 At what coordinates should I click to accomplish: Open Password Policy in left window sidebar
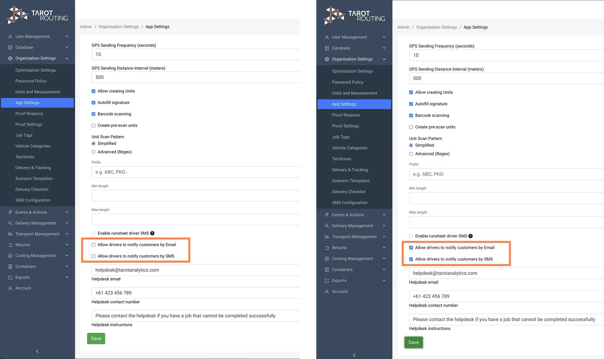pos(31,81)
